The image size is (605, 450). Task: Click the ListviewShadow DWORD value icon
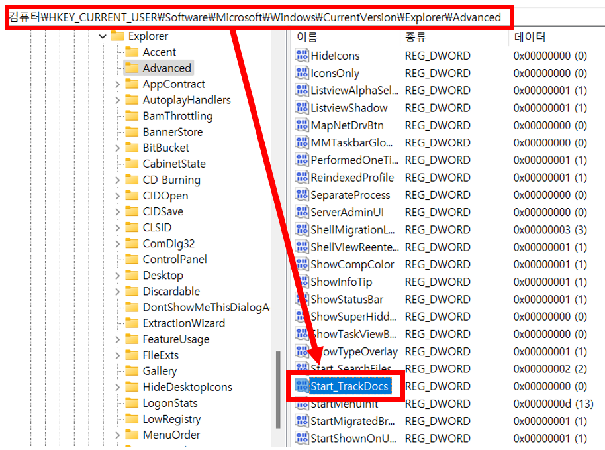pos(302,108)
